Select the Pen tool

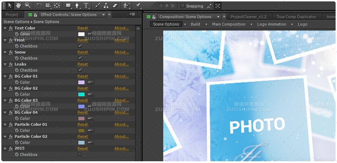pyautogui.click(x=77, y=5)
